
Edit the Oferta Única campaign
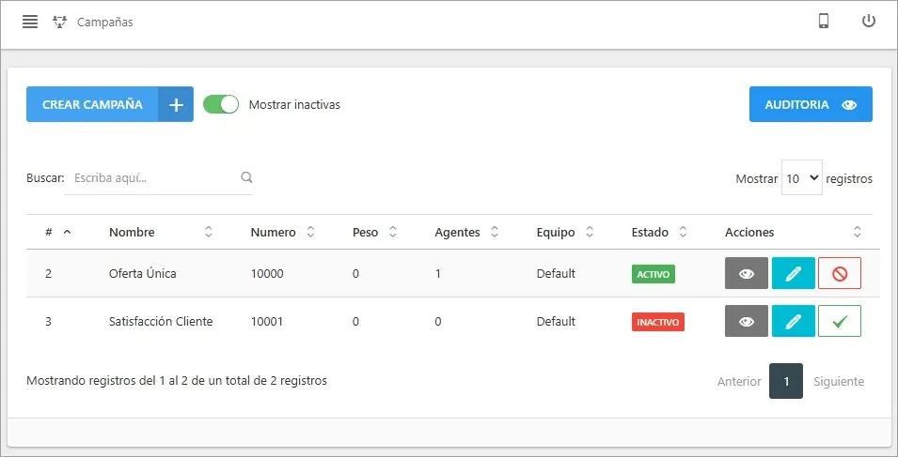[794, 273]
